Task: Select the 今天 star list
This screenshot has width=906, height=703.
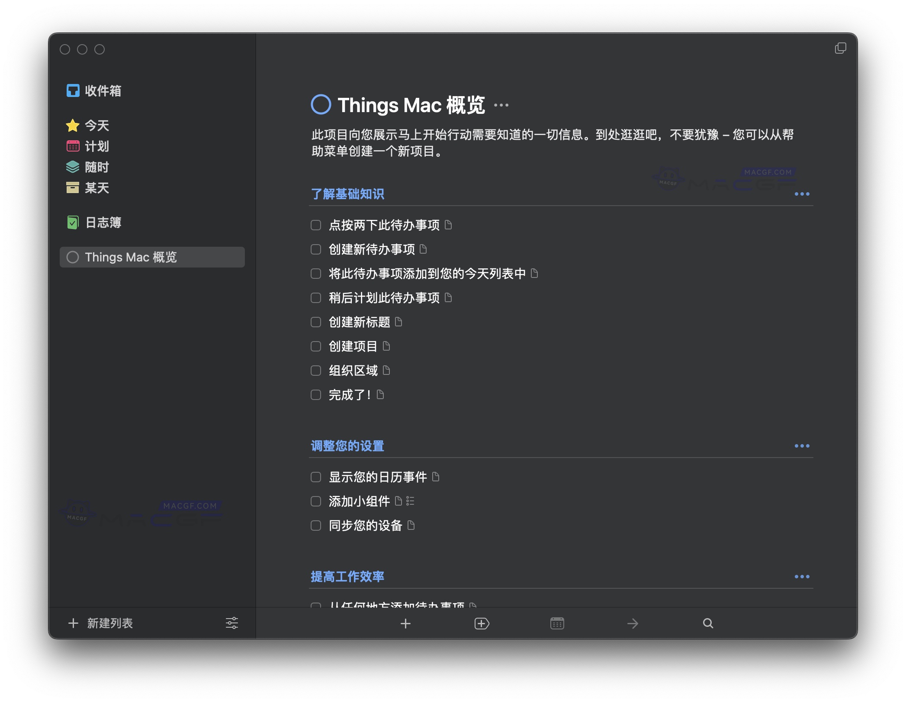Action: [97, 125]
